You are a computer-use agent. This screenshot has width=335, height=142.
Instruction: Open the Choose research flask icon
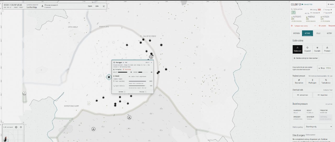[42, 5]
